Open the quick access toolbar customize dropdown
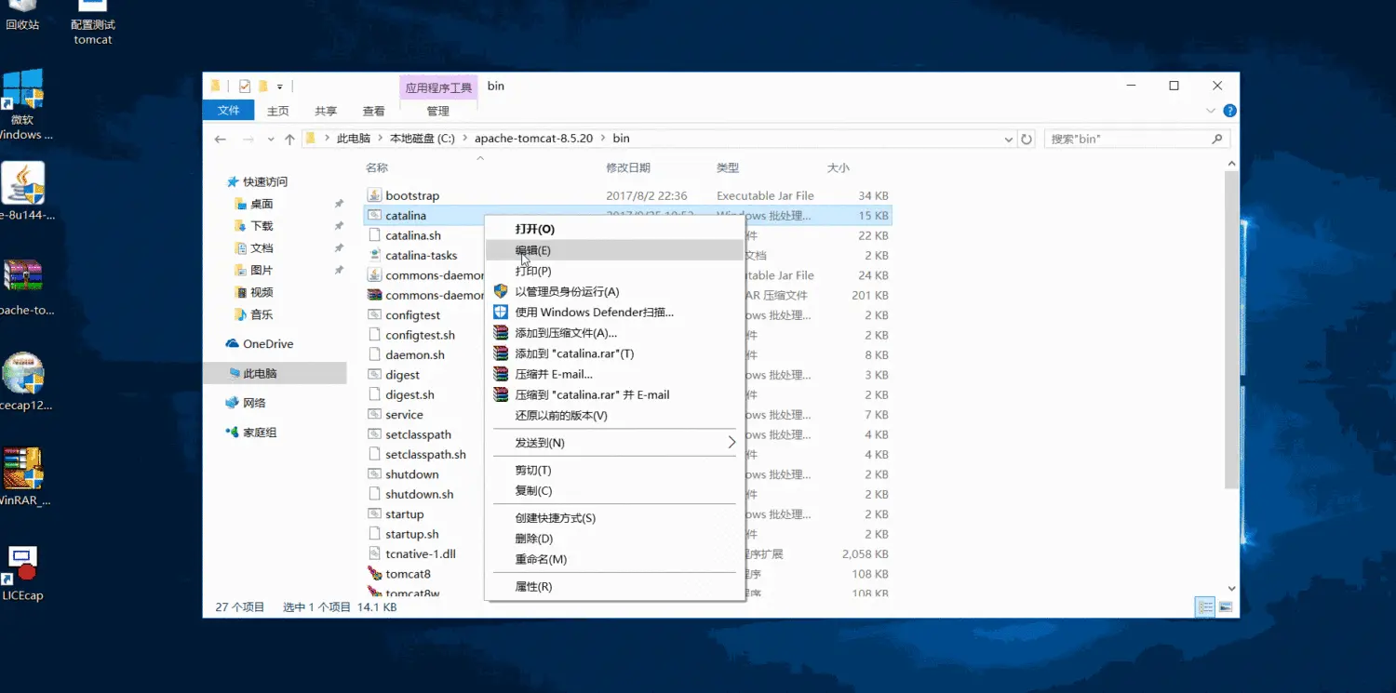Screen dimensions: 1396x693 tap(279, 87)
